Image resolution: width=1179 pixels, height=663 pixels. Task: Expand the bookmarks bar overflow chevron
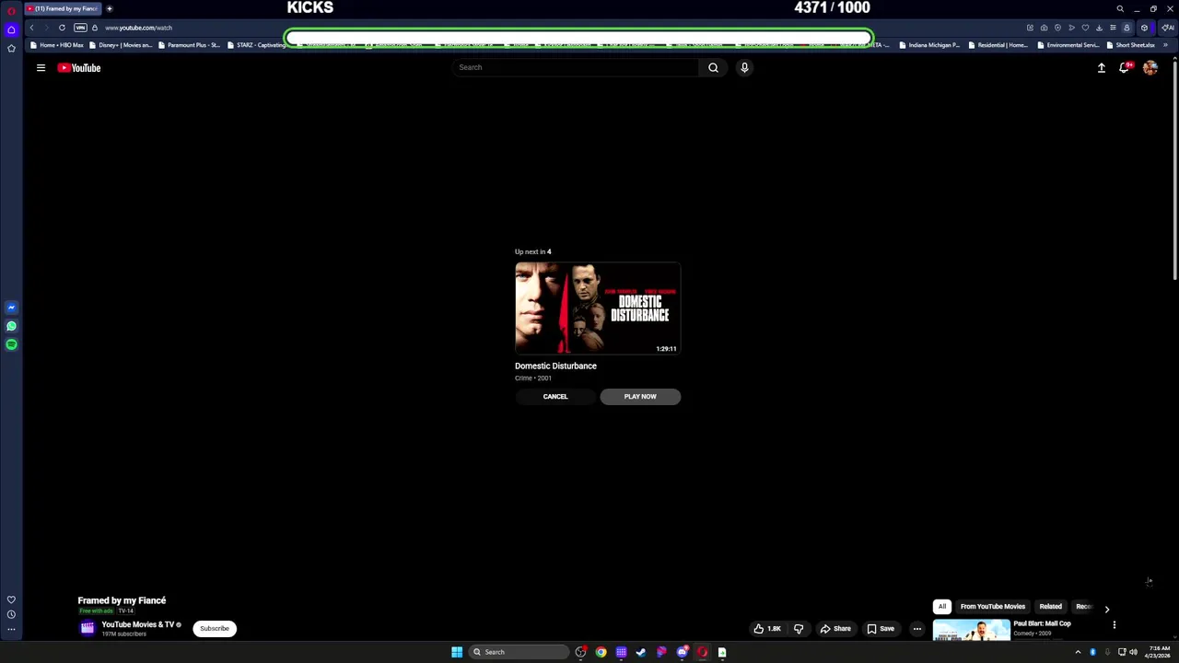pos(1166,45)
